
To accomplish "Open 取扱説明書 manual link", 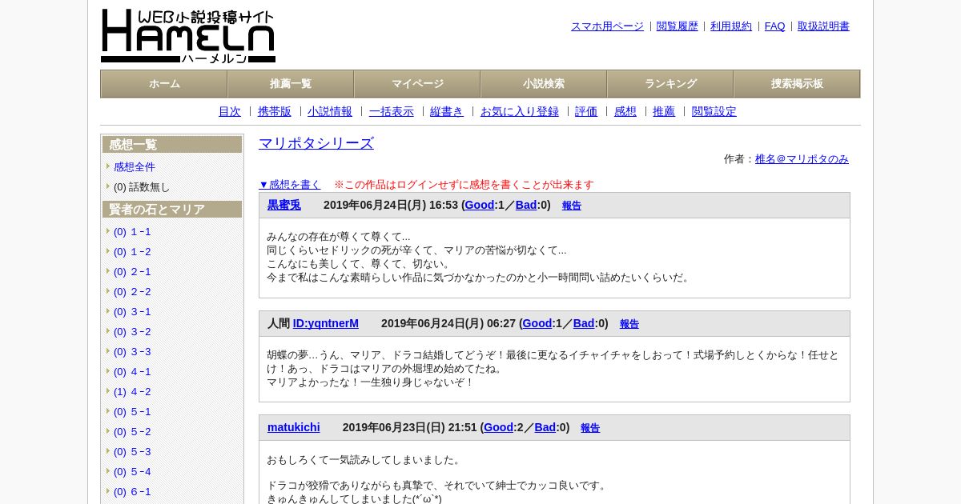I will point(823,26).
